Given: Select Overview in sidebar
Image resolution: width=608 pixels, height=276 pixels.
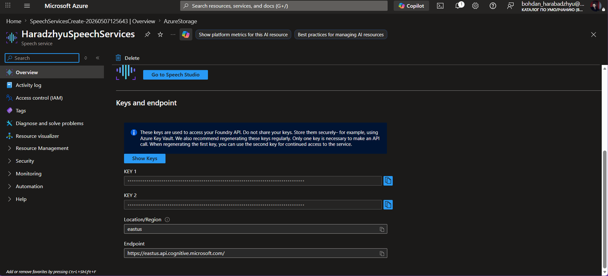Looking at the screenshot, I should [x=52, y=72].
